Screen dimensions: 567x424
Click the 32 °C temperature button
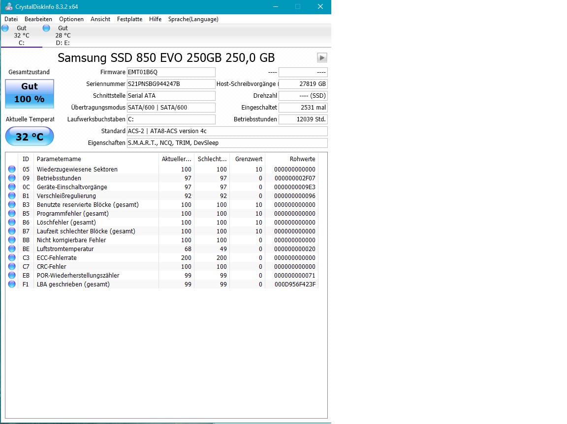pos(30,137)
